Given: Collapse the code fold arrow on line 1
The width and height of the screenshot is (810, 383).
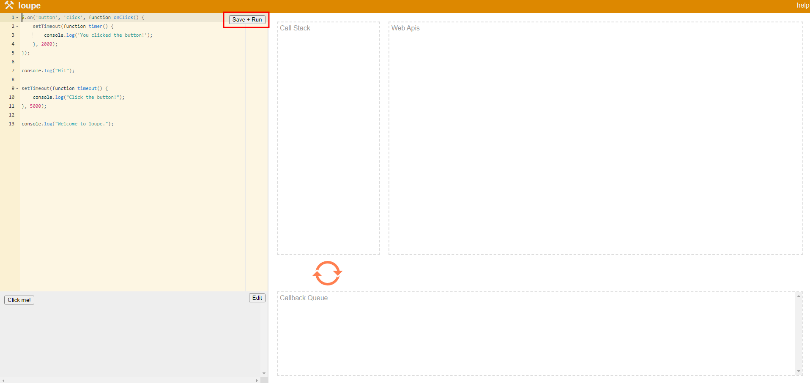Looking at the screenshot, I should pos(17,17).
